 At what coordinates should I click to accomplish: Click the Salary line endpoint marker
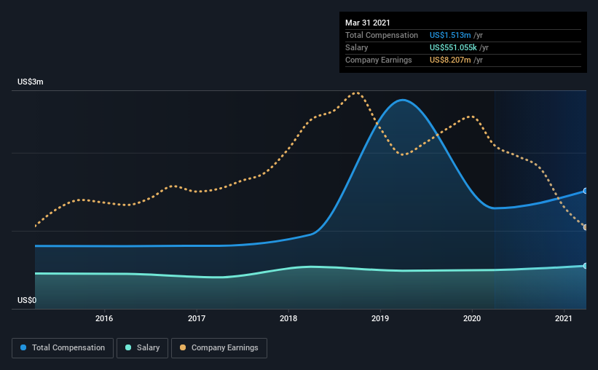tap(585, 266)
